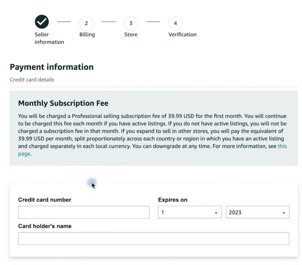Viewport: 302px width, 265px height.
Task: Click the Store step label
Action: [131, 35]
